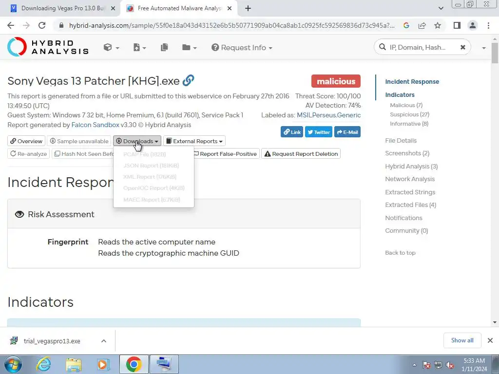
Task: Click the red malicious label
Action: [336, 81]
